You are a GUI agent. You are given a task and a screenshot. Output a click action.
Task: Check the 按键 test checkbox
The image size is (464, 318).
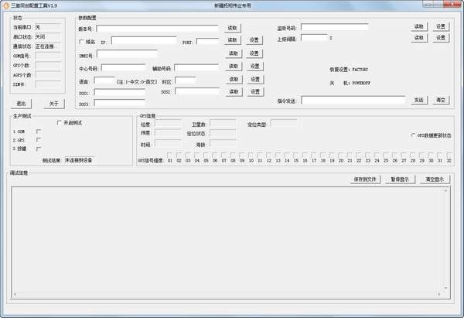pos(39,149)
